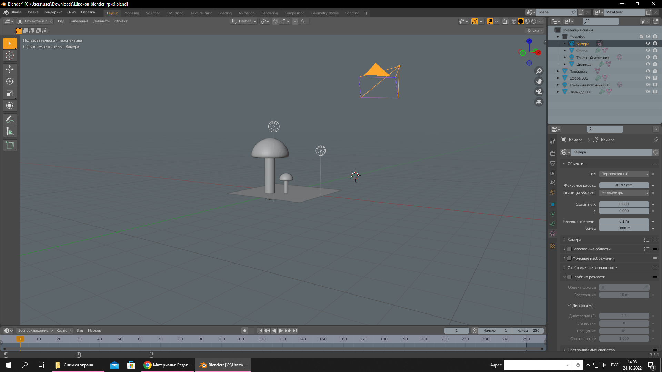This screenshot has height=372, width=662.
Task: Activate the Select Box tool
Action: pos(10,43)
